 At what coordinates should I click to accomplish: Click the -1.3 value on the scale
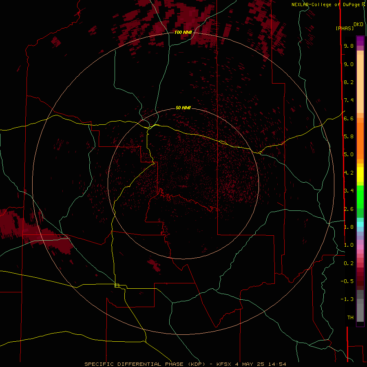point(347,299)
